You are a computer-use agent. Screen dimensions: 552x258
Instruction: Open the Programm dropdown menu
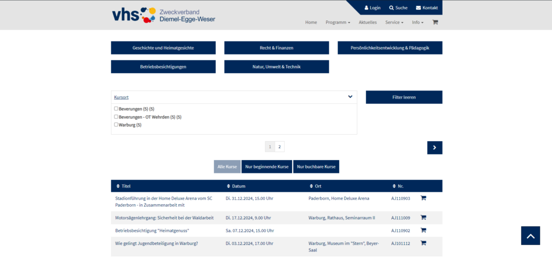pyautogui.click(x=338, y=22)
